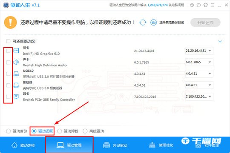The width and height of the screenshot is (230, 153).
Task: Click the 1,243,576,774 problems count
Action: 158,5
